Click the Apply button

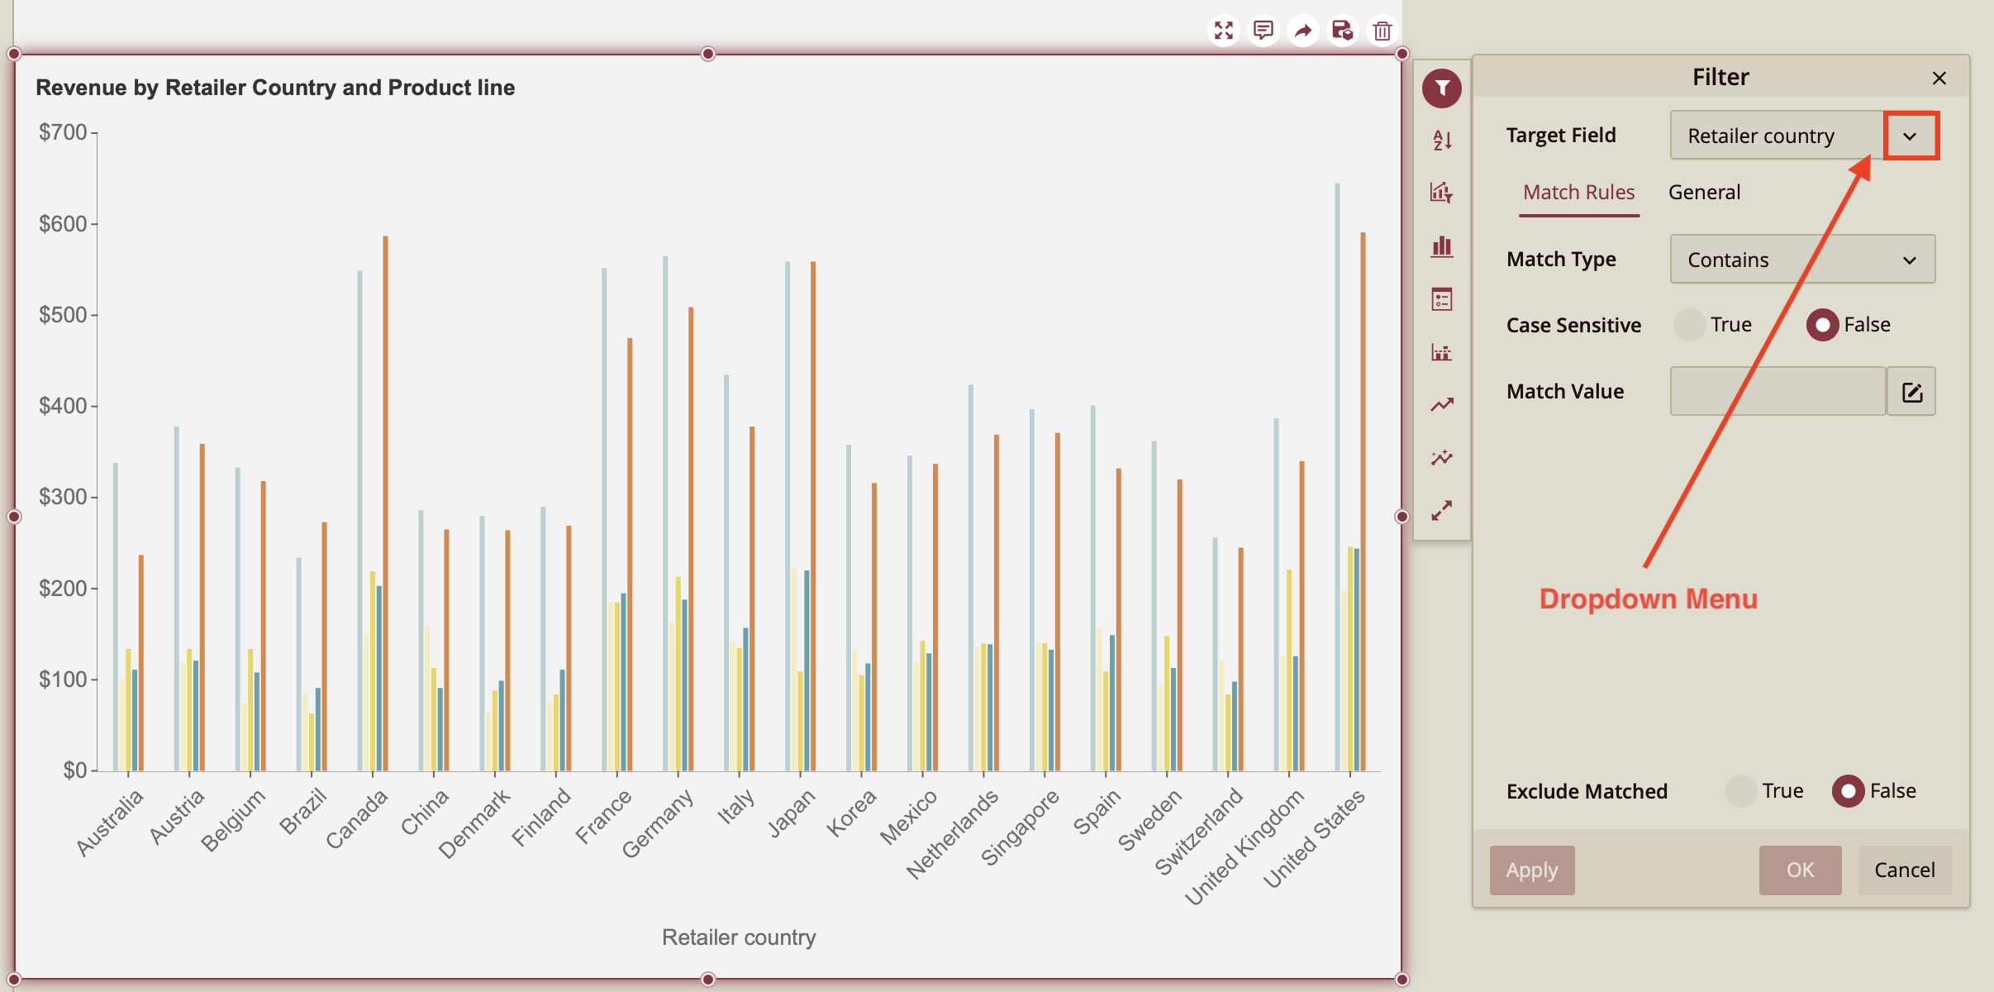[1532, 870]
